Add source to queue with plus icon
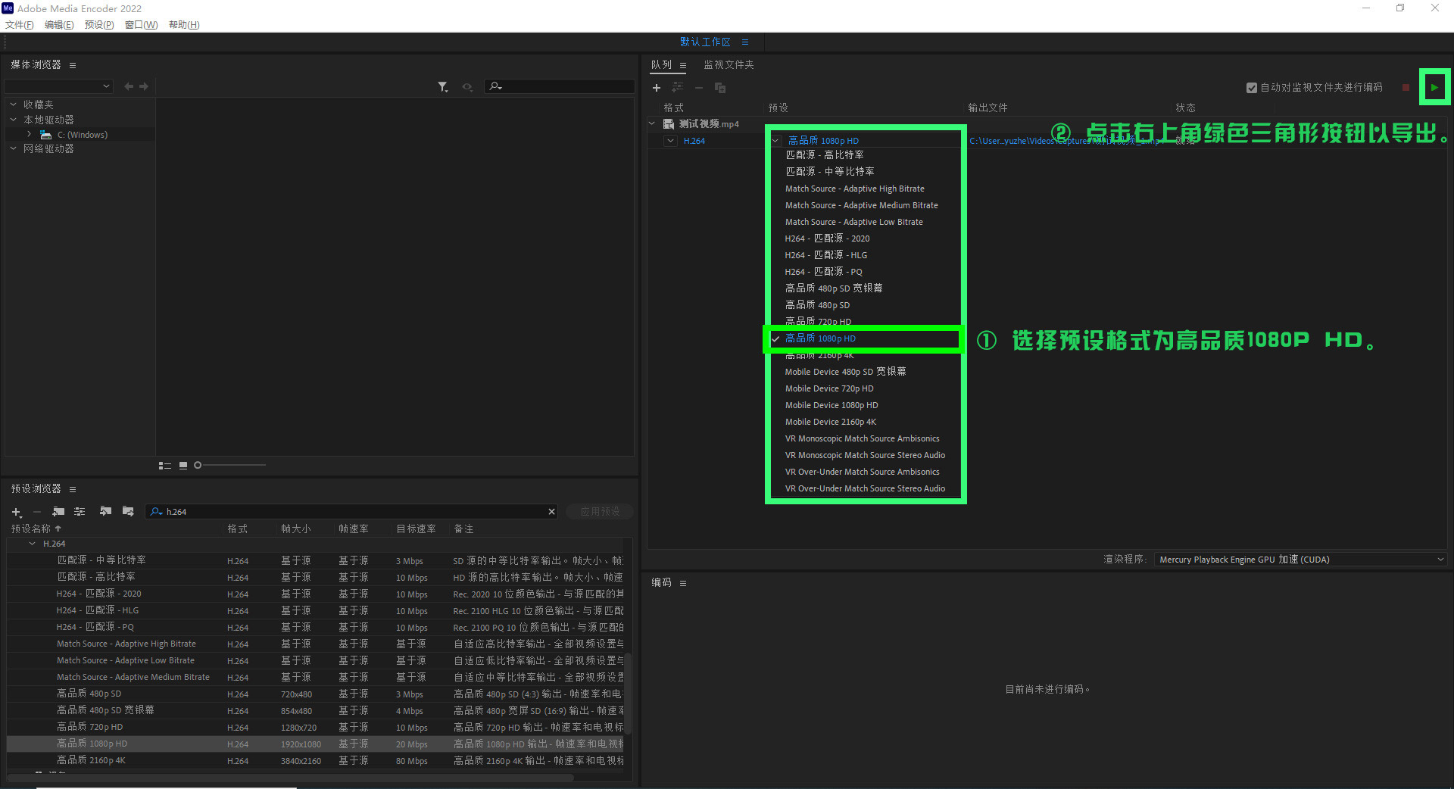The image size is (1454, 789). click(657, 88)
